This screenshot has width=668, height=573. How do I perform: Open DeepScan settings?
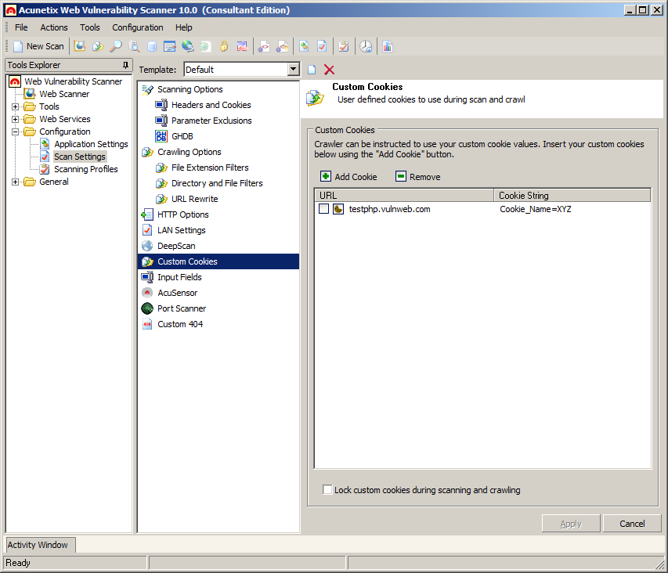coord(176,246)
